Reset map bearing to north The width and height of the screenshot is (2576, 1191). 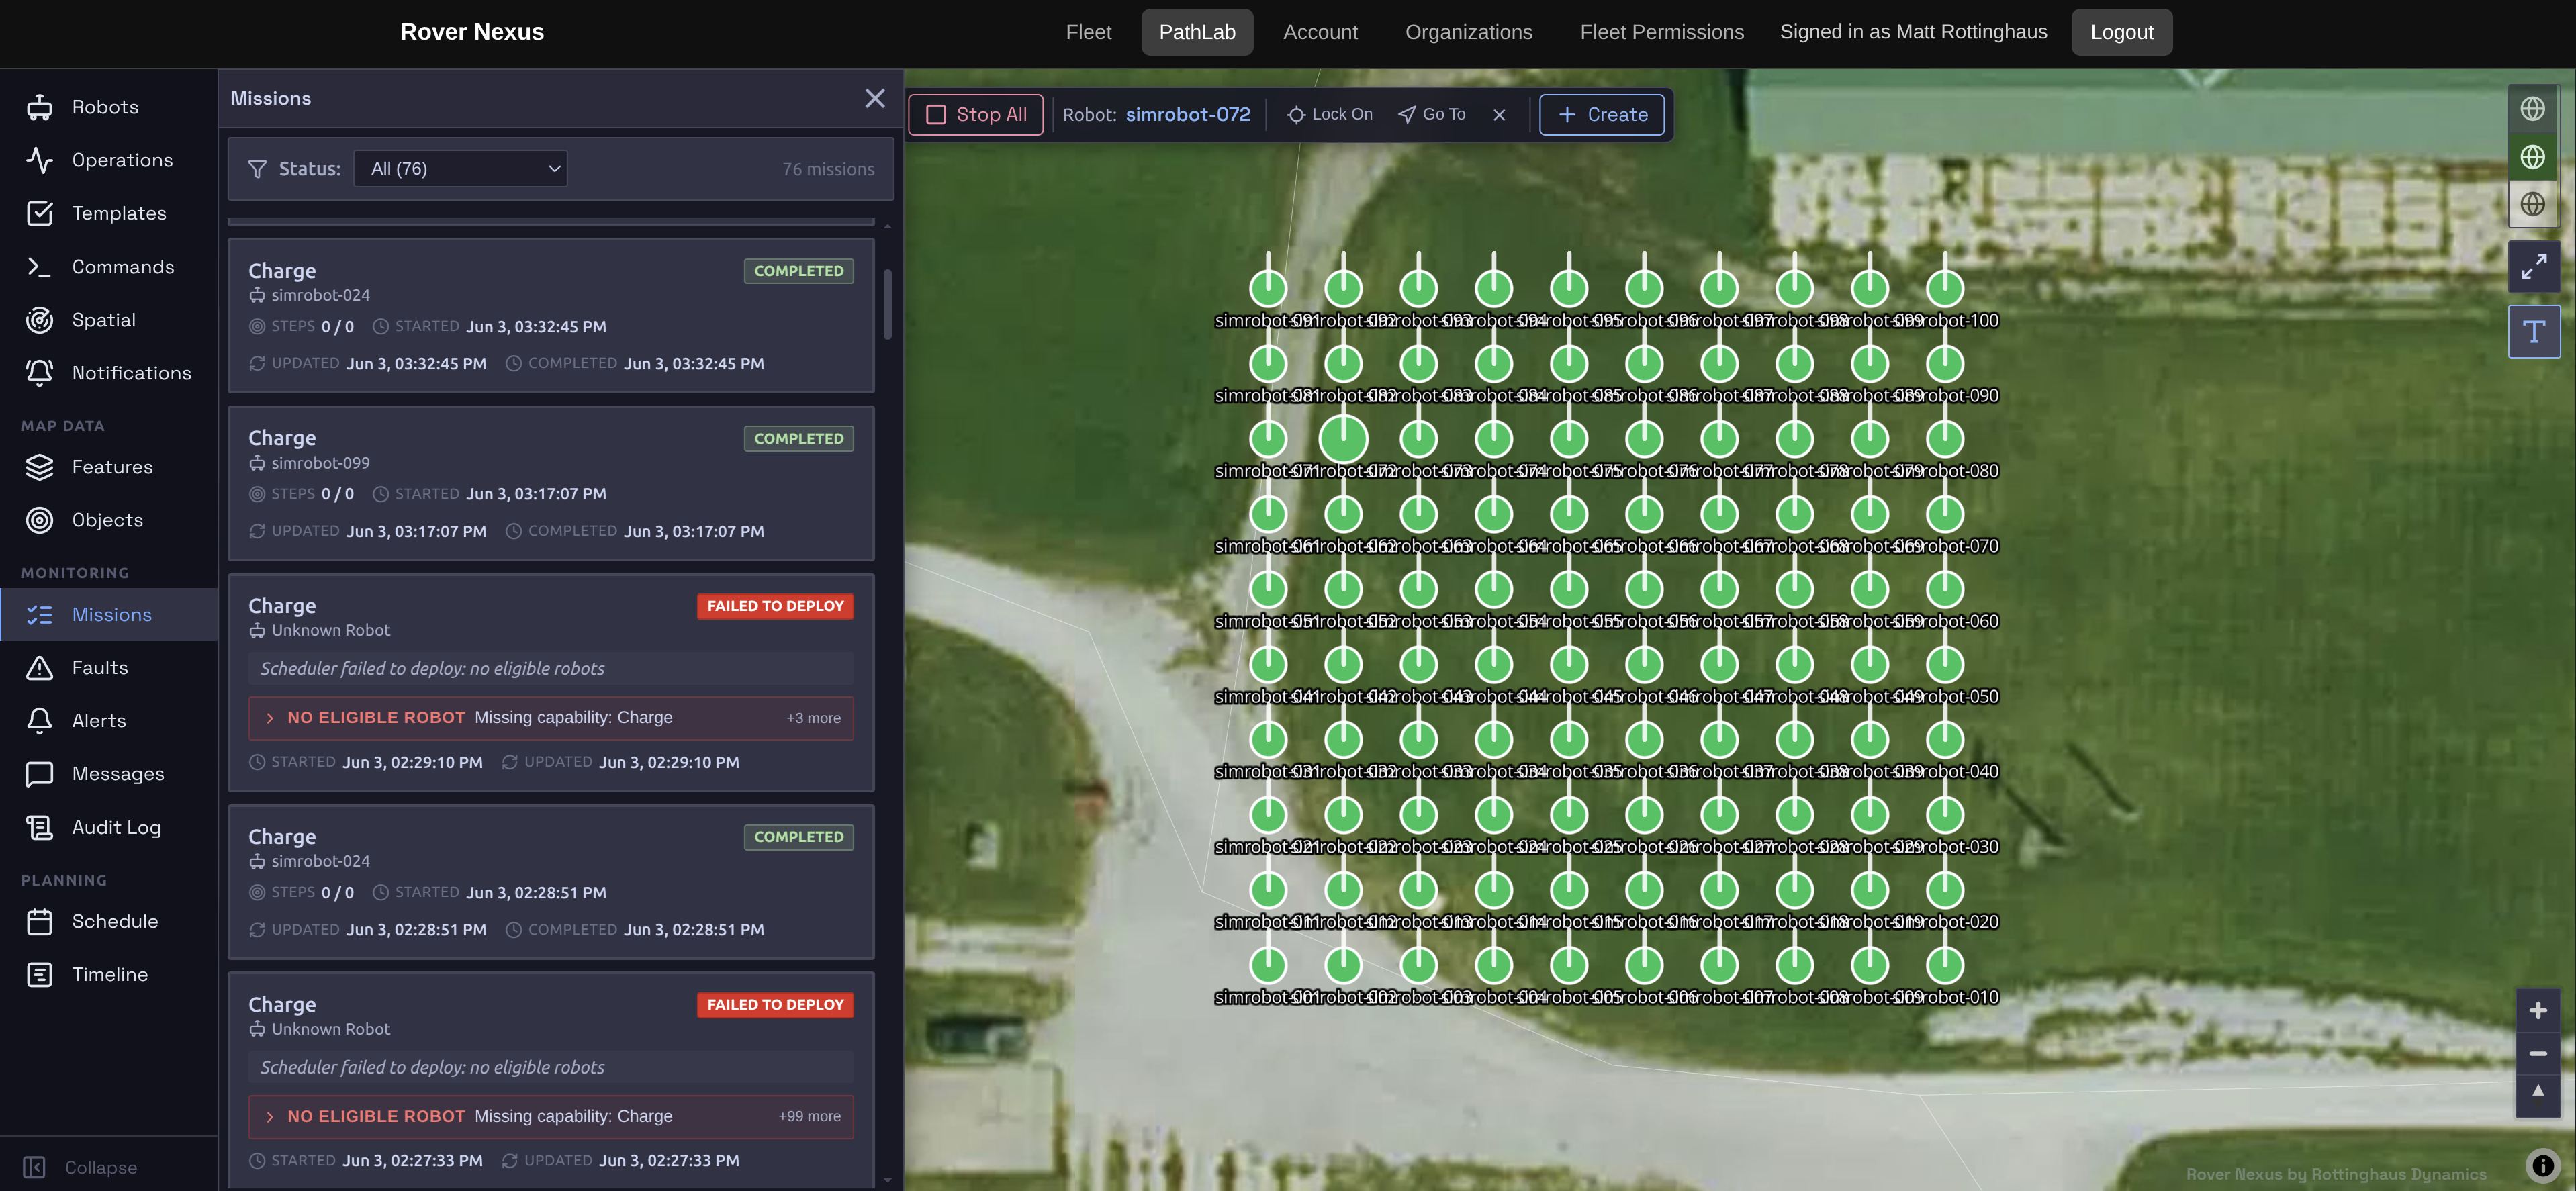tap(2537, 1093)
